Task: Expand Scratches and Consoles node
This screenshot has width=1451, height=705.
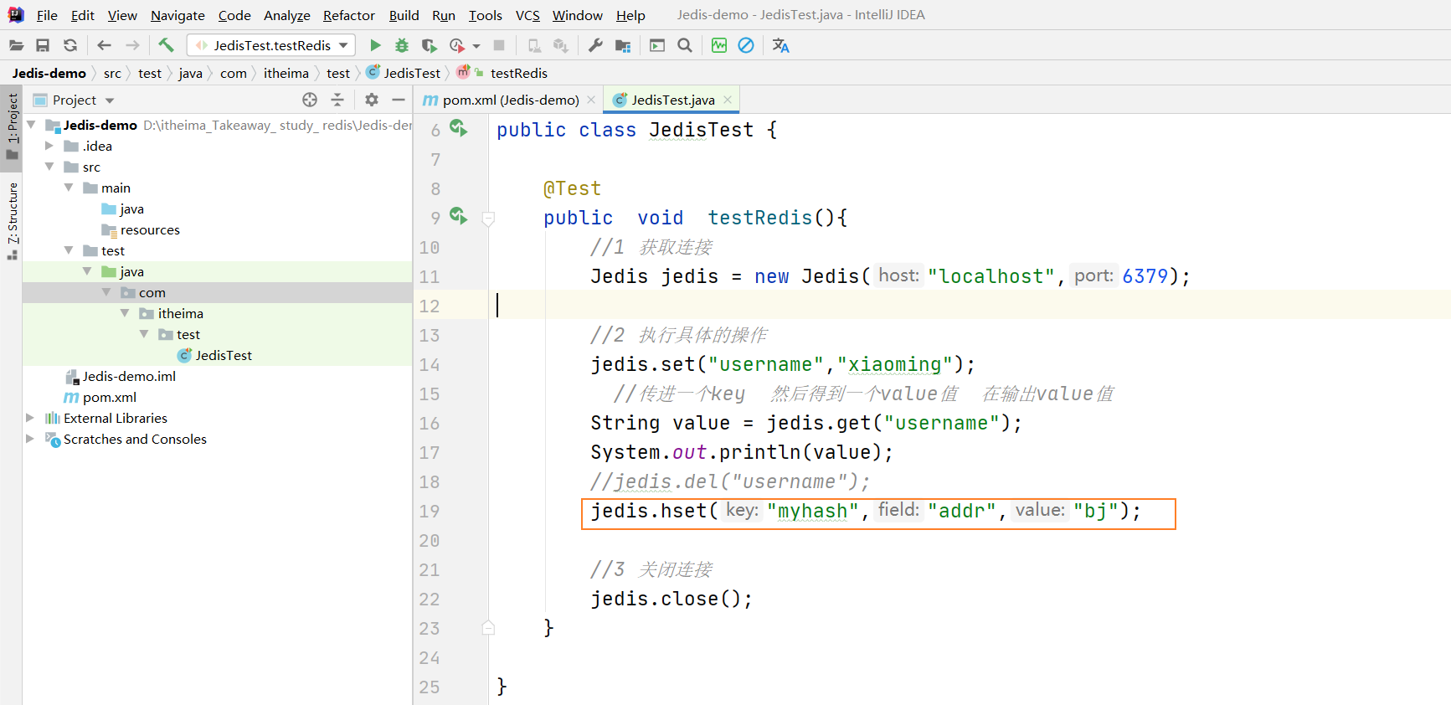Action: (30, 439)
